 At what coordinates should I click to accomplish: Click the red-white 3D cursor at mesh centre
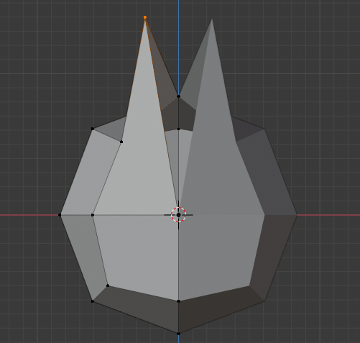click(x=178, y=215)
